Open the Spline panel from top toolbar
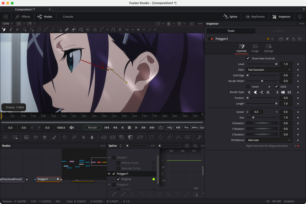This screenshot has height=204, width=306. point(230,17)
